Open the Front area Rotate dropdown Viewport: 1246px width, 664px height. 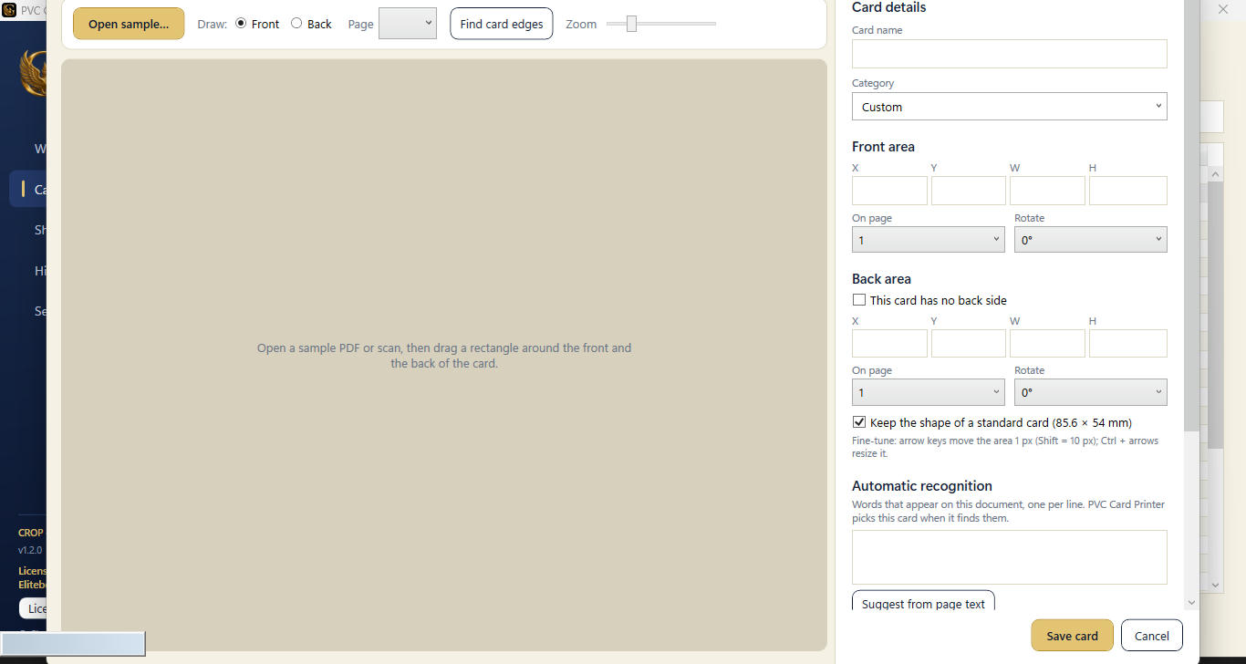1091,240
